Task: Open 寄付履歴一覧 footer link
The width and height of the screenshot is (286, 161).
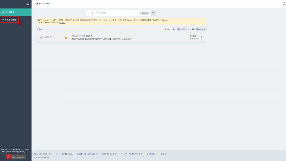Action: (67, 154)
